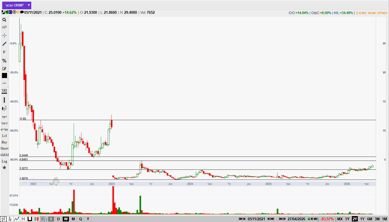Select the D daily interval
The width and height of the screenshot is (389, 222).
pos(58,219)
